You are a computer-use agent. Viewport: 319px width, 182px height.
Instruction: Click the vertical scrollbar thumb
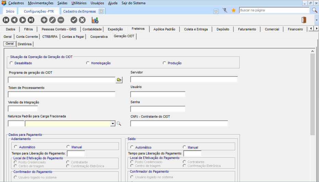312,94
